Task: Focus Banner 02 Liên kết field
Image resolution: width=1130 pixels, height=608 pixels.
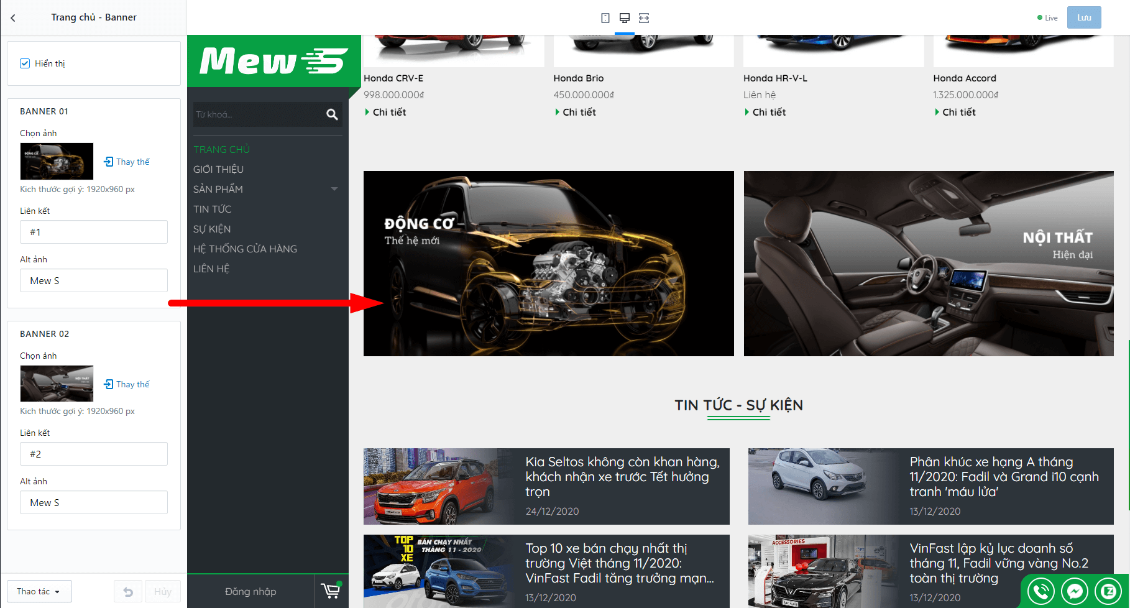Action: 94,454
